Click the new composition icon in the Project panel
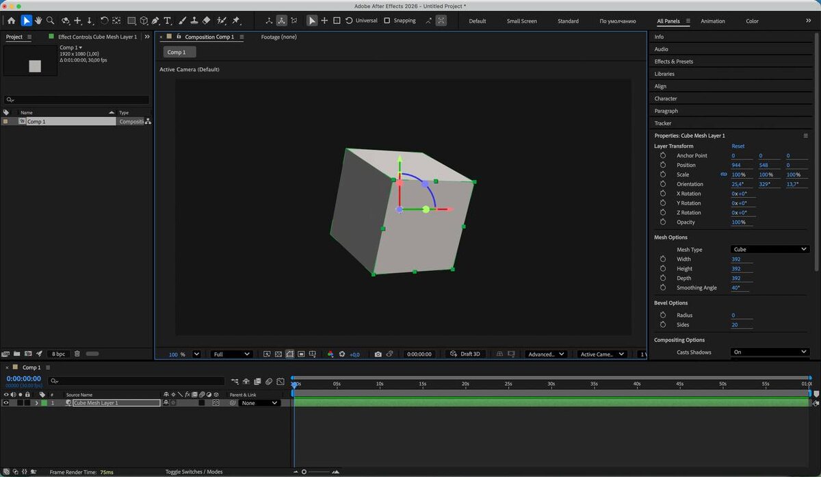The image size is (821, 477). [x=28, y=354]
